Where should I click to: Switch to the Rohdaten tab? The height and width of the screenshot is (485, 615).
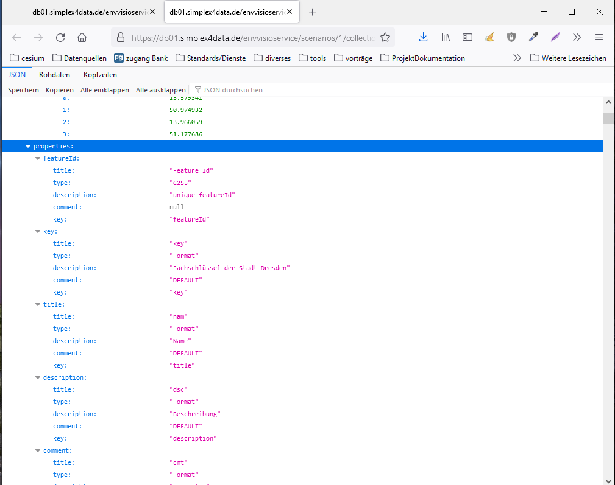54,75
